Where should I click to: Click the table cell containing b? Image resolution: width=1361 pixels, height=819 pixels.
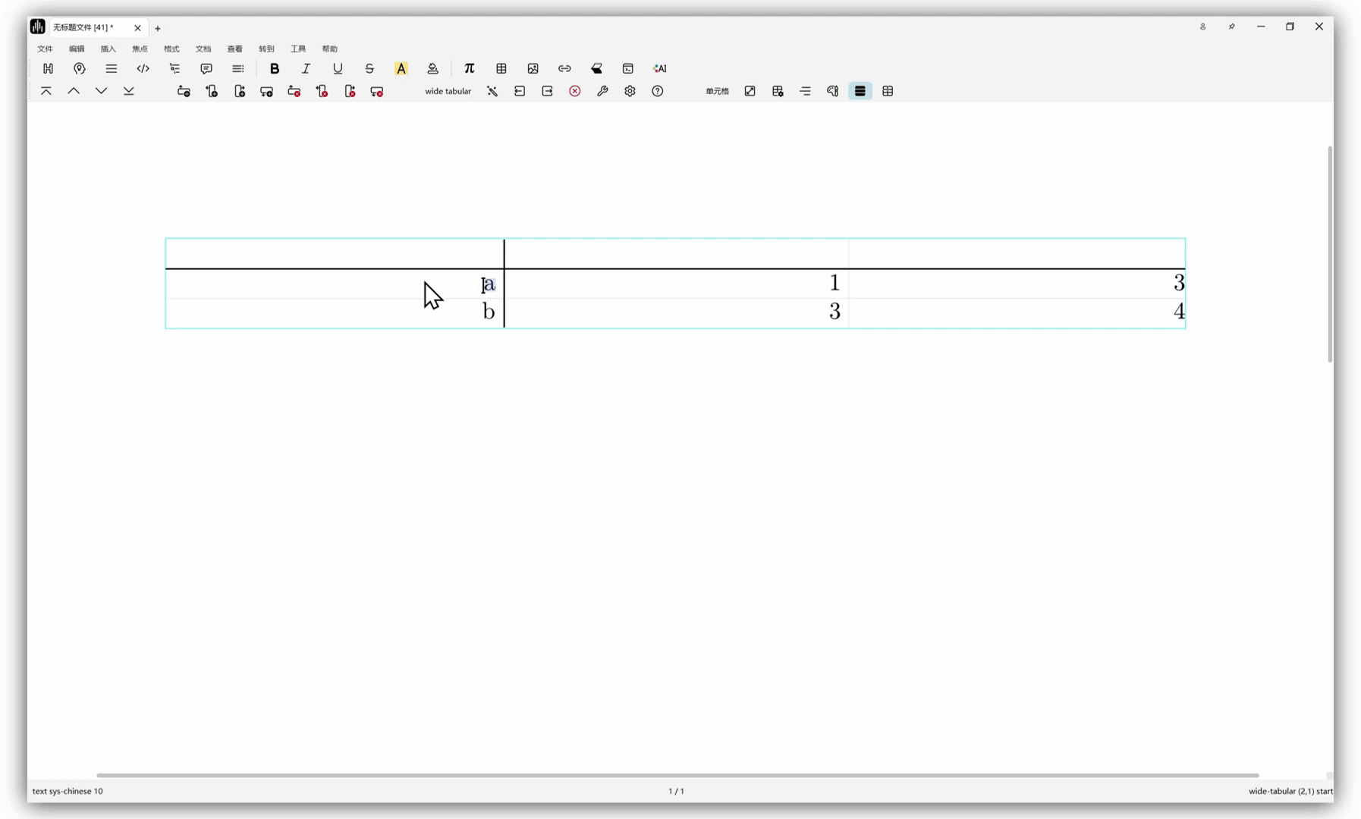pos(335,312)
